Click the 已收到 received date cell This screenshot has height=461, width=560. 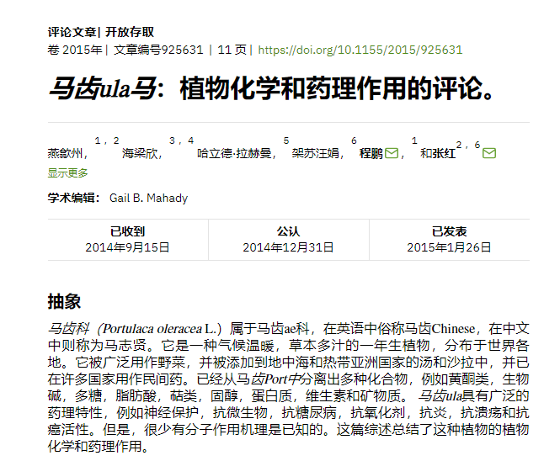[x=127, y=240]
